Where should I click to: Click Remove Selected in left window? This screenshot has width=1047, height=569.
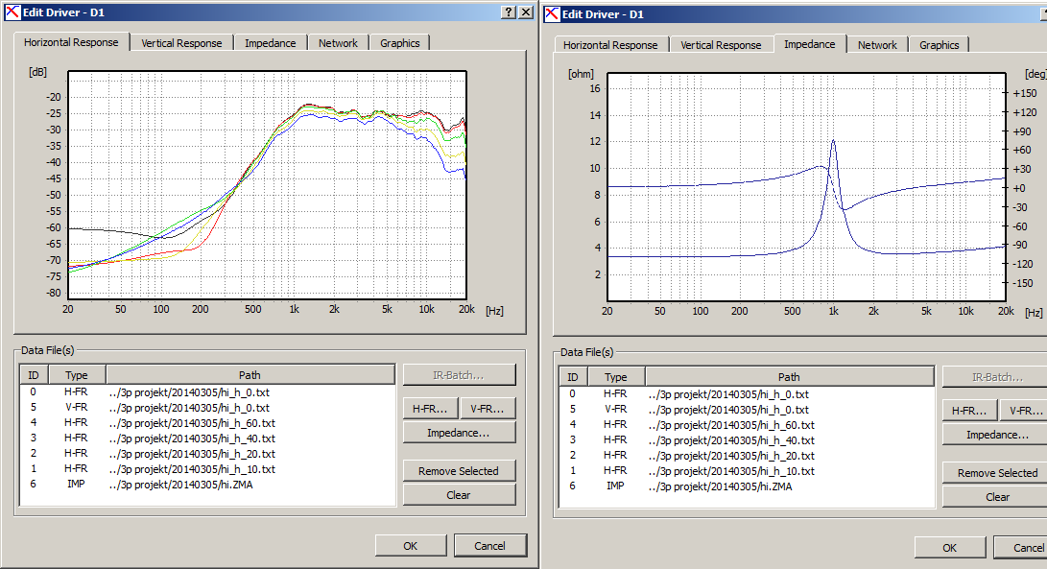tap(459, 471)
